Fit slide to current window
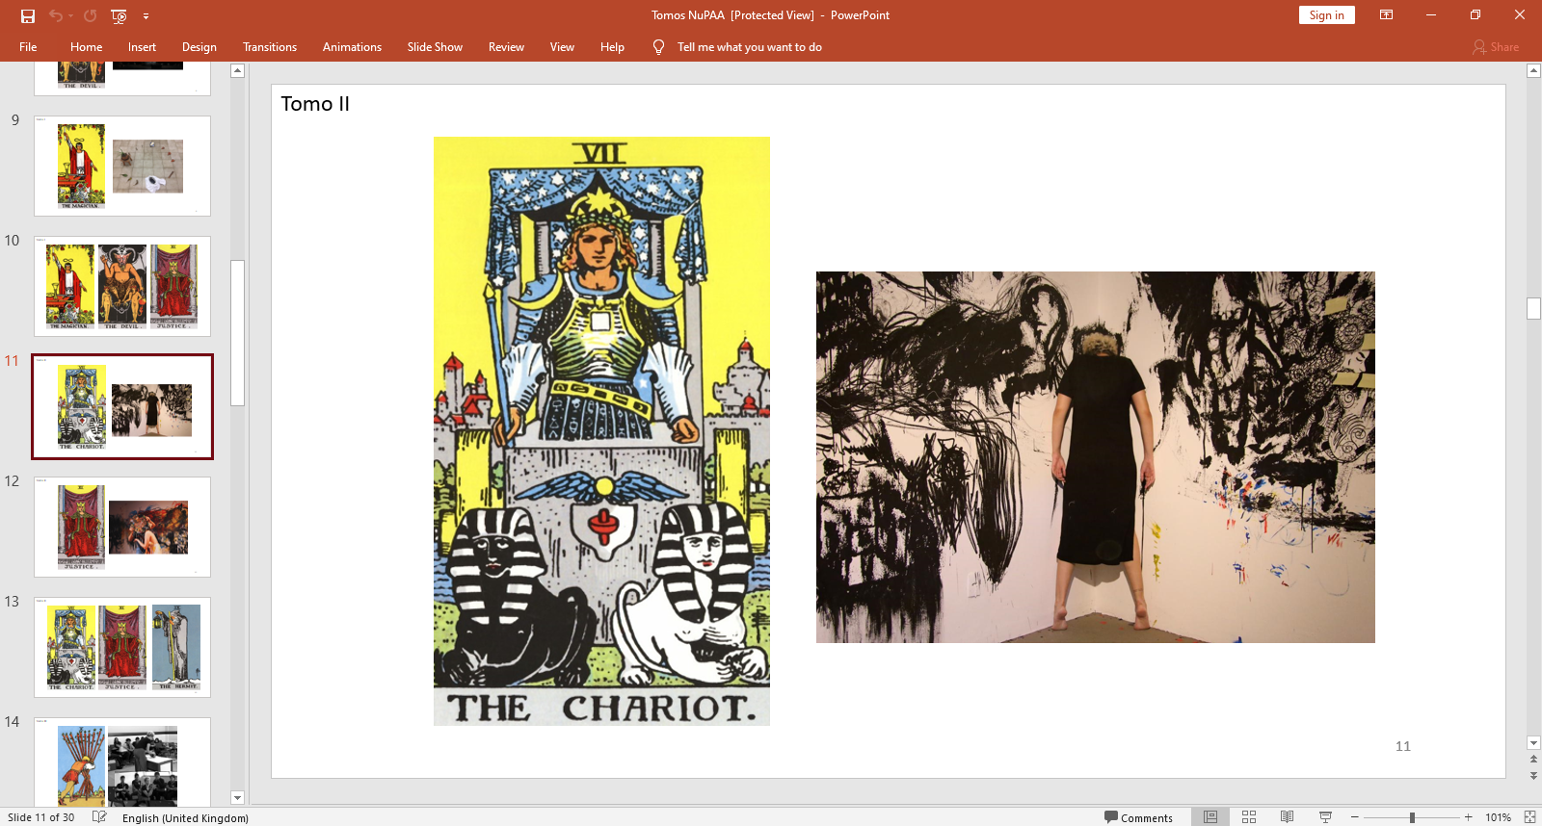The width and height of the screenshot is (1542, 826). coord(1529,817)
